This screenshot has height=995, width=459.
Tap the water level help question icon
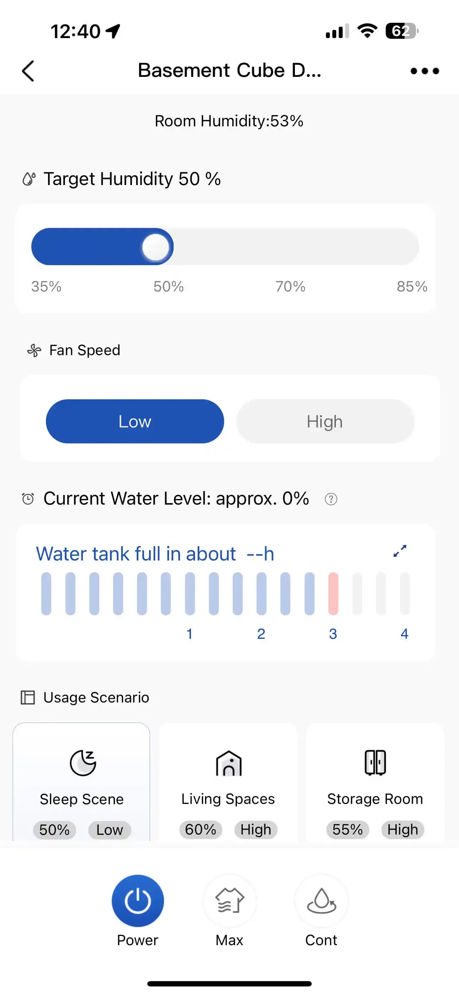pyautogui.click(x=331, y=499)
